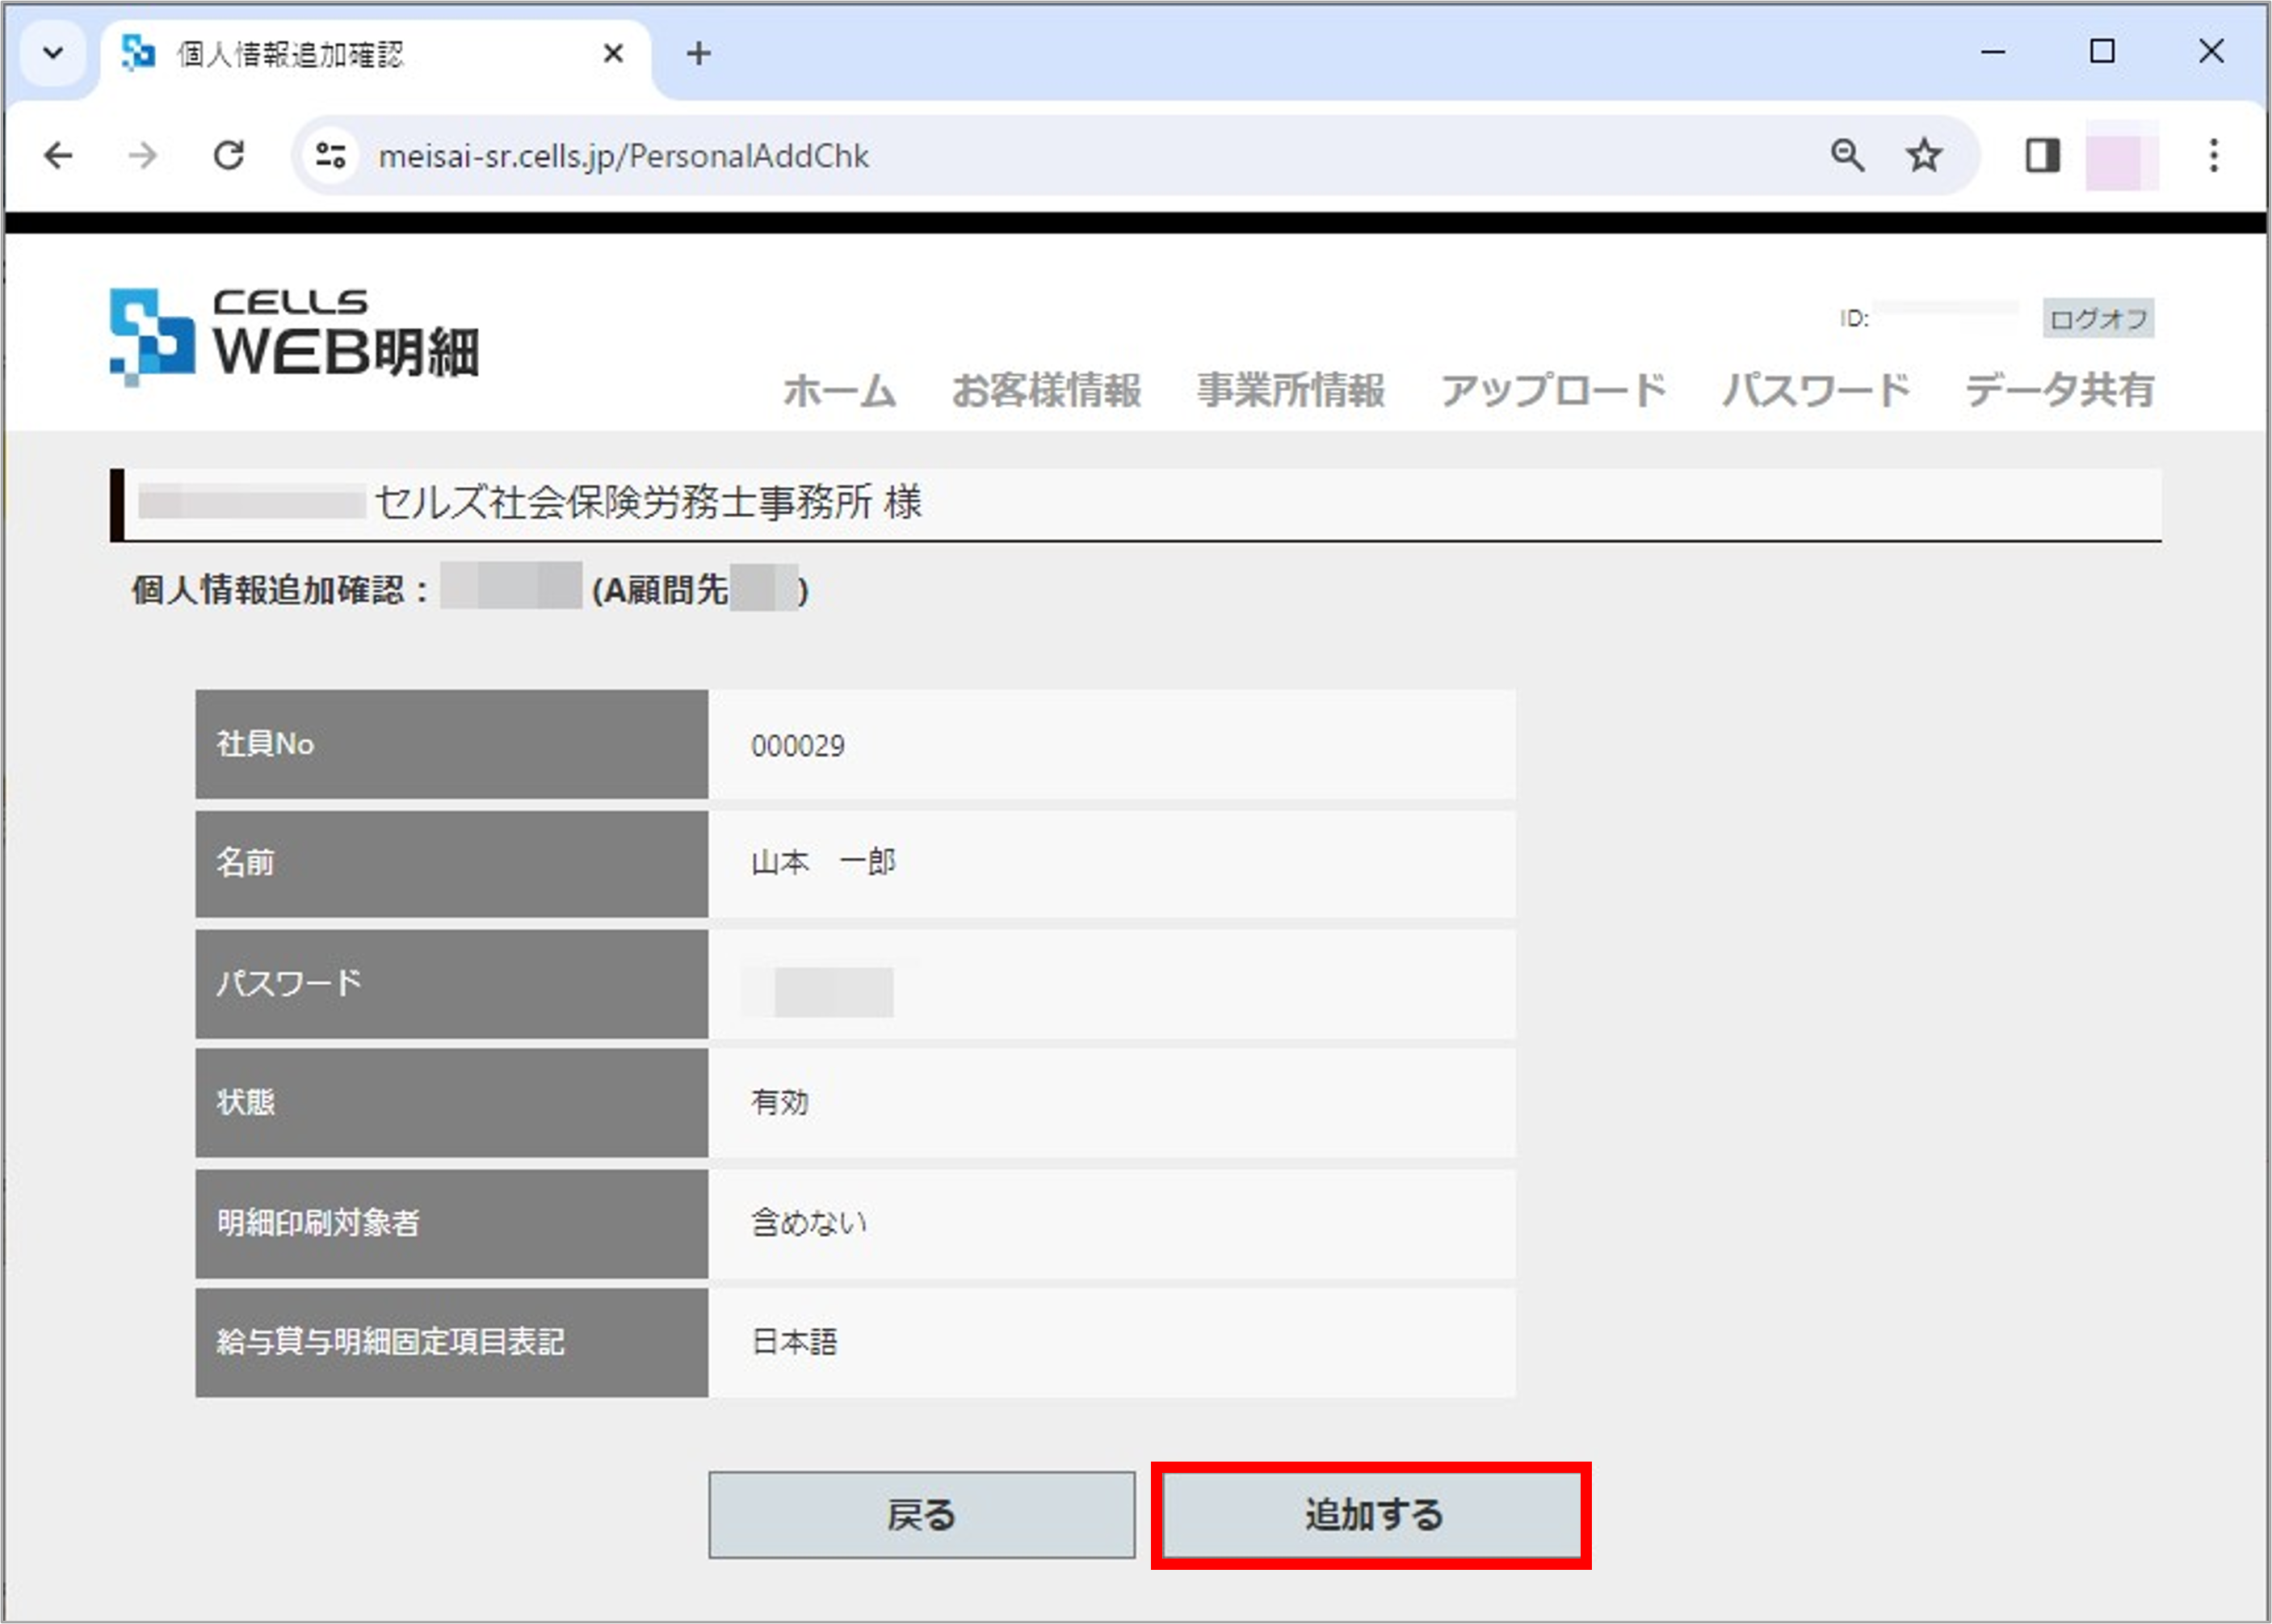Reload the page with refresh icon
Image resolution: width=2272 pixels, height=1624 pixels.
pyautogui.click(x=229, y=156)
